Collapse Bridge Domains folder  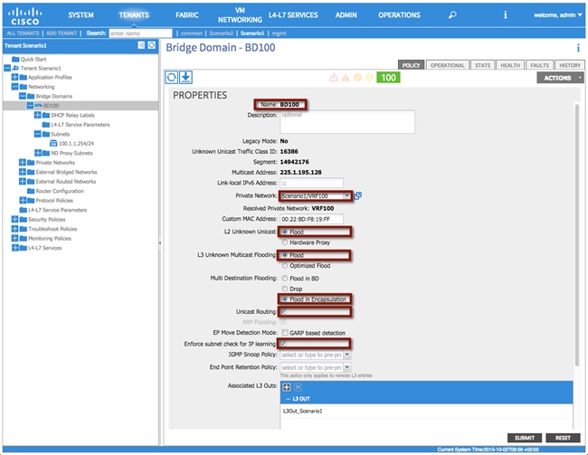click(x=23, y=96)
